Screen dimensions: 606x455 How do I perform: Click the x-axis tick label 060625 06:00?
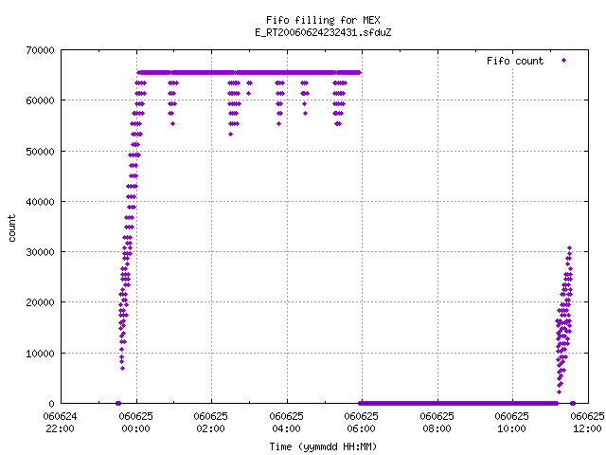[362, 422]
